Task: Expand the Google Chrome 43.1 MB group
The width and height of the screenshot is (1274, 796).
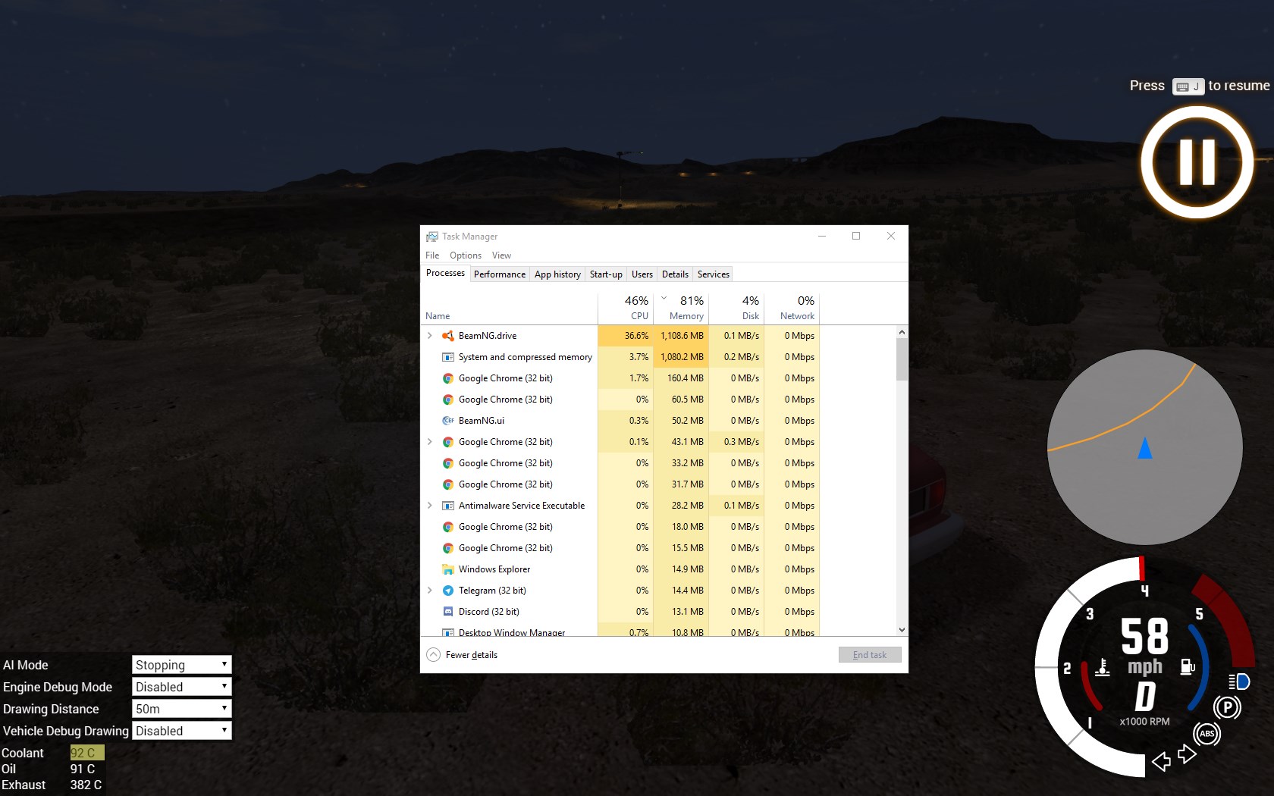Action: tap(430, 442)
